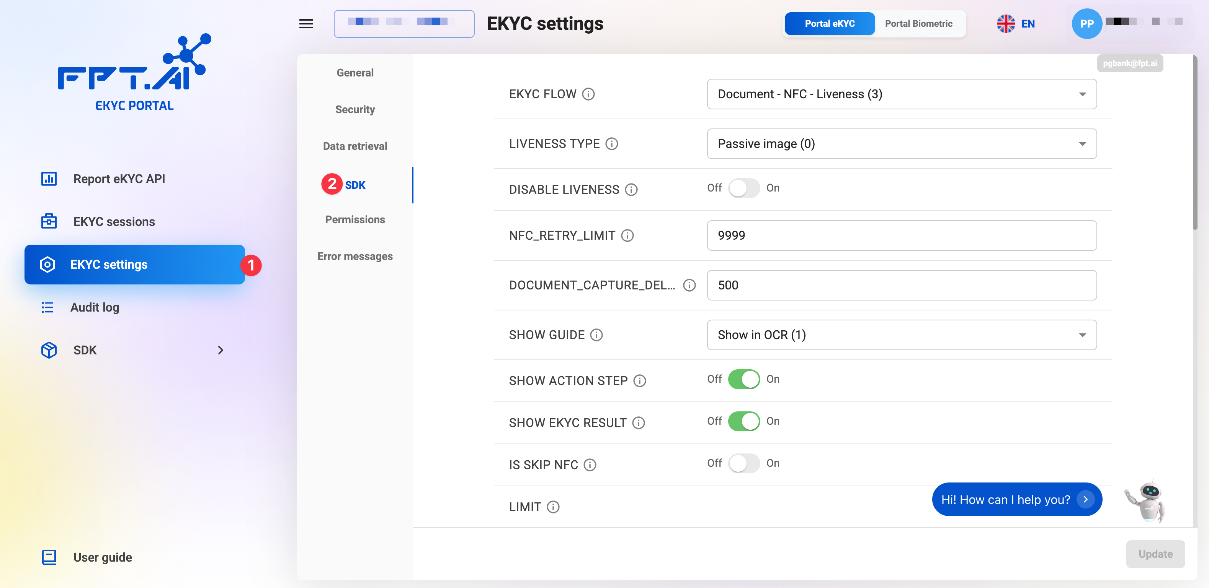
Task: Open the EKYC FLOW dropdown
Action: pyautogui.click(x=901, y=94)
